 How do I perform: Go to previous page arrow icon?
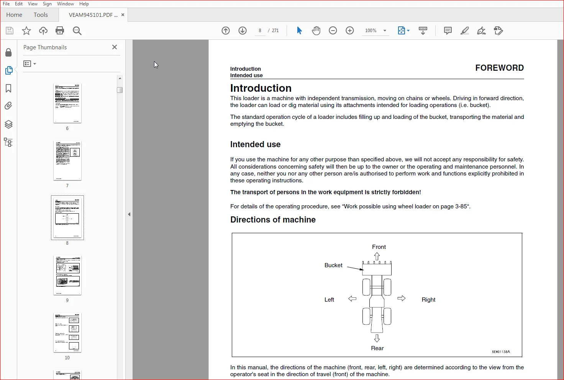pyautogui.click(x=226, y=31)
